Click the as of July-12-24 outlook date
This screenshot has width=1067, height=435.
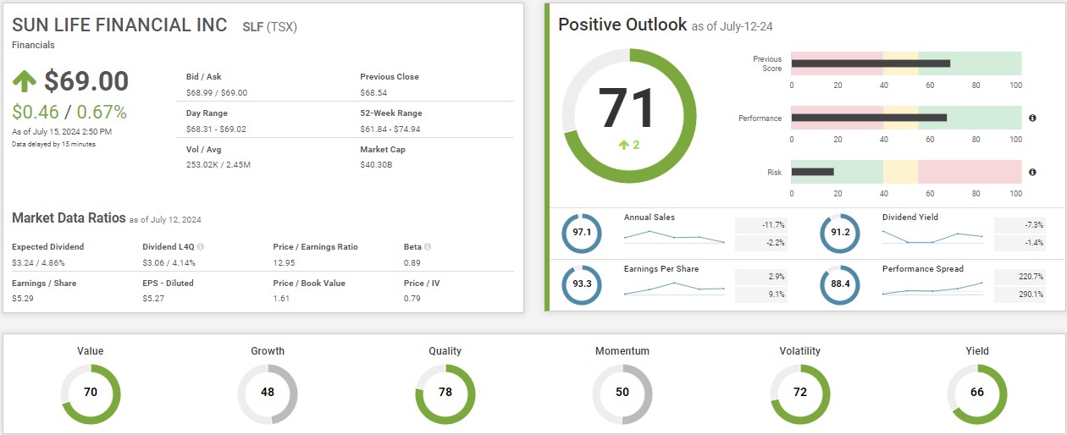(732, 27)
